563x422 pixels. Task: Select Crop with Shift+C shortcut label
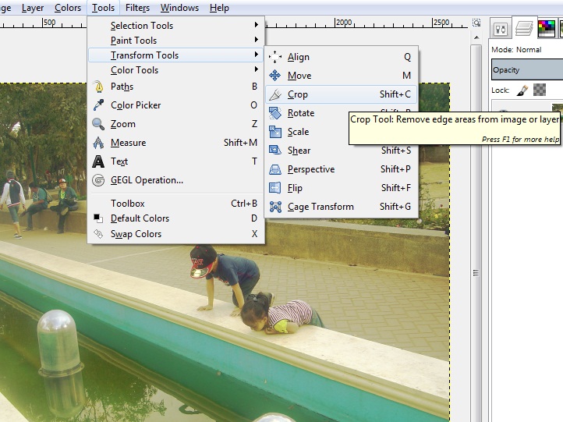click(395, 94)
